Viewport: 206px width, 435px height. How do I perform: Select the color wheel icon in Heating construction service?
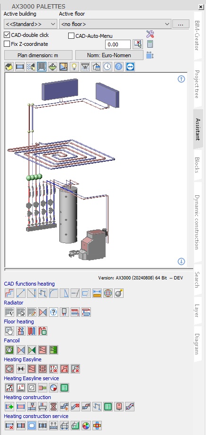pyautogui.click(x=86, y=425)
